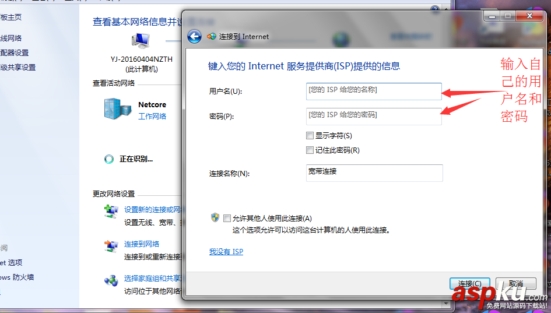
Task: Open 板主页 in left sidebar
Action: (11, 17)
